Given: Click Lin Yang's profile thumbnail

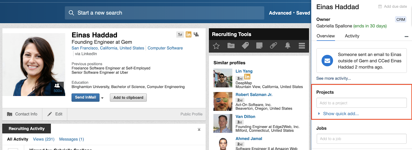Looking at the screenshot, I should point(223,78).
